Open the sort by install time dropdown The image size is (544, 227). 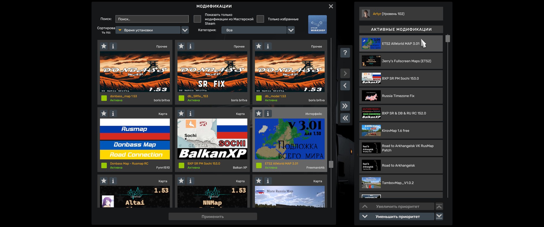click(x=149, y=30)
